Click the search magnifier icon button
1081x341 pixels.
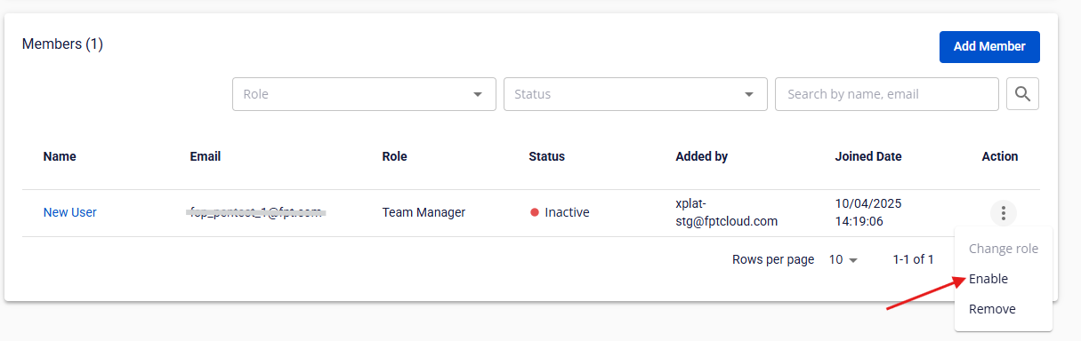1022,93
